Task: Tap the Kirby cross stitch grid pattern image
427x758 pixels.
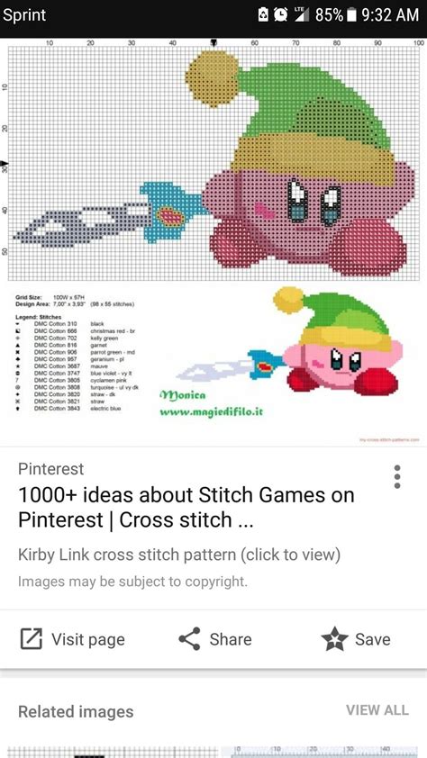Action: [x=213, y=160]
